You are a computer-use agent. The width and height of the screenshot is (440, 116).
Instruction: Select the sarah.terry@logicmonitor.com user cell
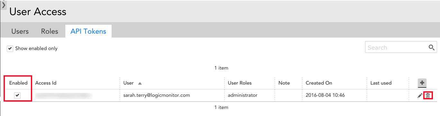[157, 95]
